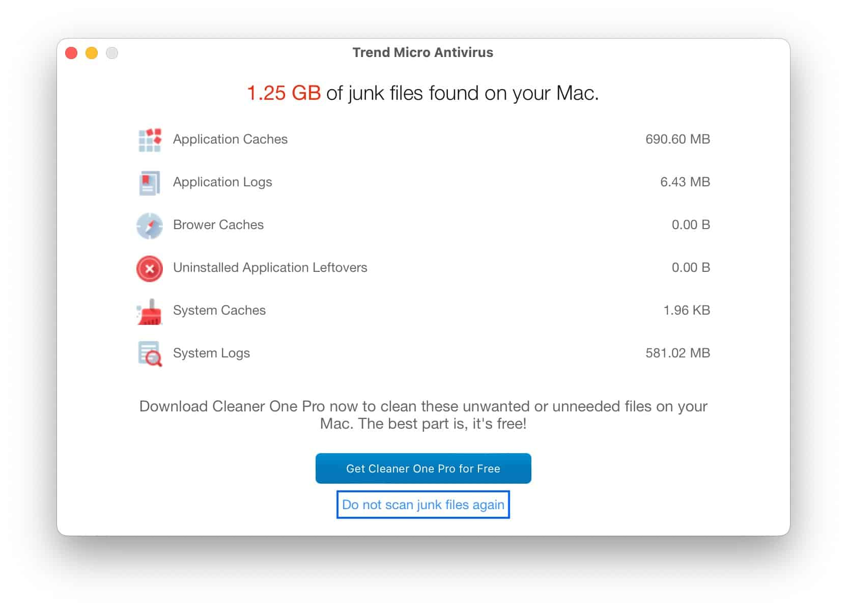The width and height of the screenshot is (847, 611).
Task: Select the Application Logs label
Action: 222,182
